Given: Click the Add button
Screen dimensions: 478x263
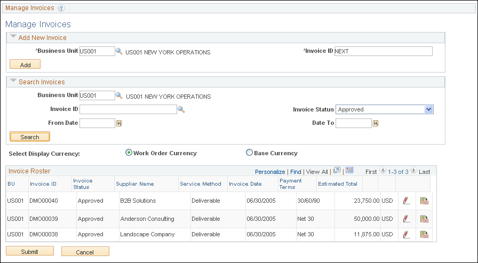Looking at the screenshot, I should (25, 65).
